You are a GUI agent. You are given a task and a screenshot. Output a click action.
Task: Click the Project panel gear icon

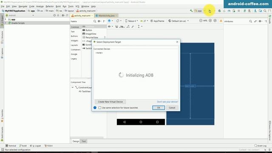tap(63, 15)
